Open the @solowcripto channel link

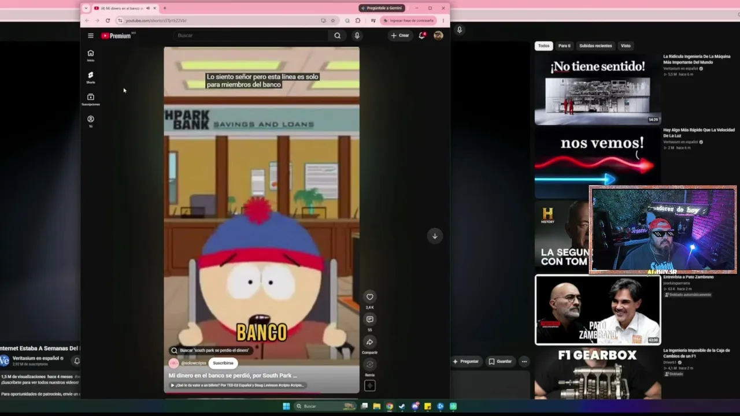click(194, 363)
